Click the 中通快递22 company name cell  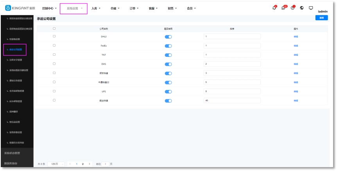tap(104, 83)
